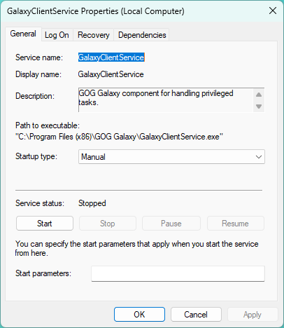Switch to the General tab

[23, 34]
